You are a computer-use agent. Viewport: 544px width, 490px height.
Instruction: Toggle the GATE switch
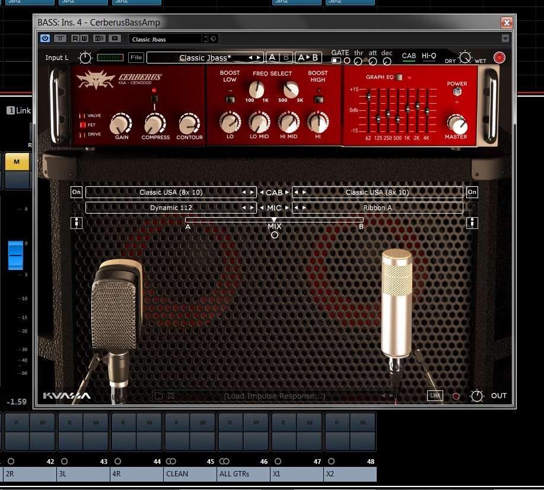click(336, 61)
